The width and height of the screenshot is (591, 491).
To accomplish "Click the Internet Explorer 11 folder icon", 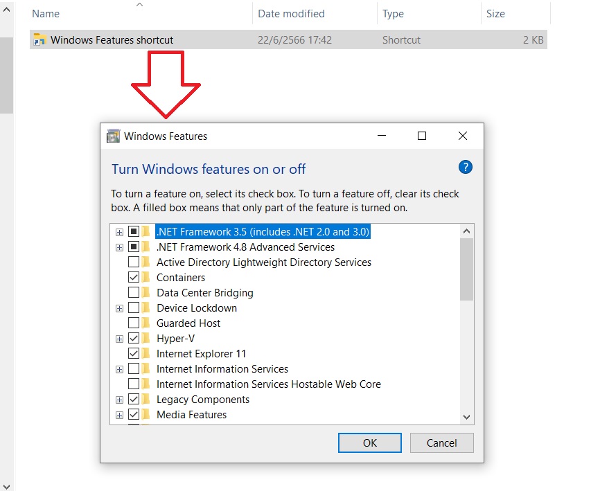I will click(147, 353).
